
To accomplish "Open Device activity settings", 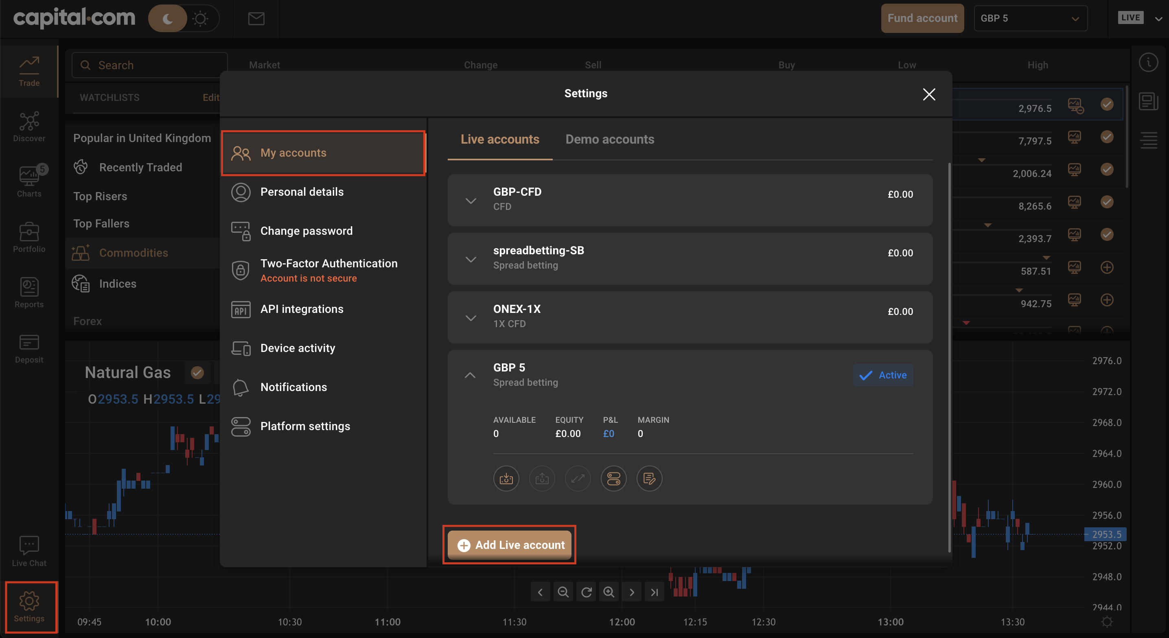I will [x=323, y=348].
